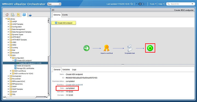Click the tree horizontal scrollbar thumb
The height and width of the screenshot is (102, 197).
[21, 97]
